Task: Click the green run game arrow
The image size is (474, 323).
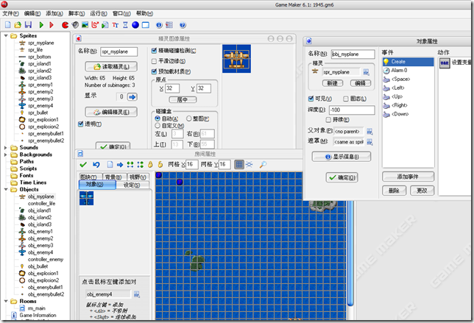Action: (41, 25)
